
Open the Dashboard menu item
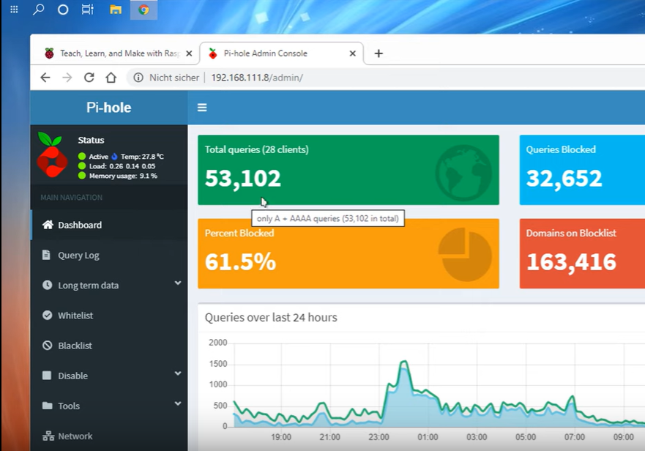[109, 225]
